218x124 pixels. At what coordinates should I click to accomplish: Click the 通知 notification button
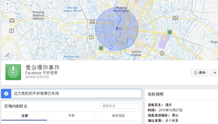pyautogui.click(x=199, y=73)
